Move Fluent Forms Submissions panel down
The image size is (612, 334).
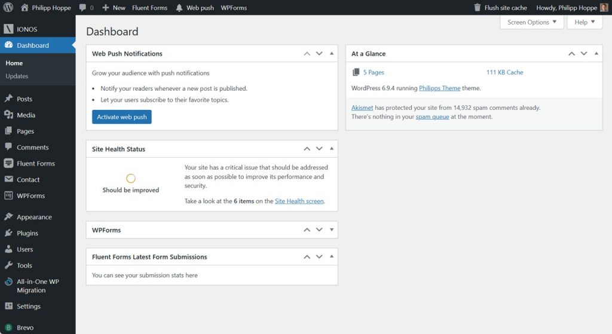(319, 257)
